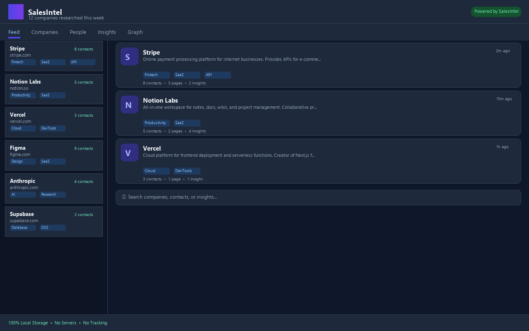Open the People tab

click(x=78, y=32)
